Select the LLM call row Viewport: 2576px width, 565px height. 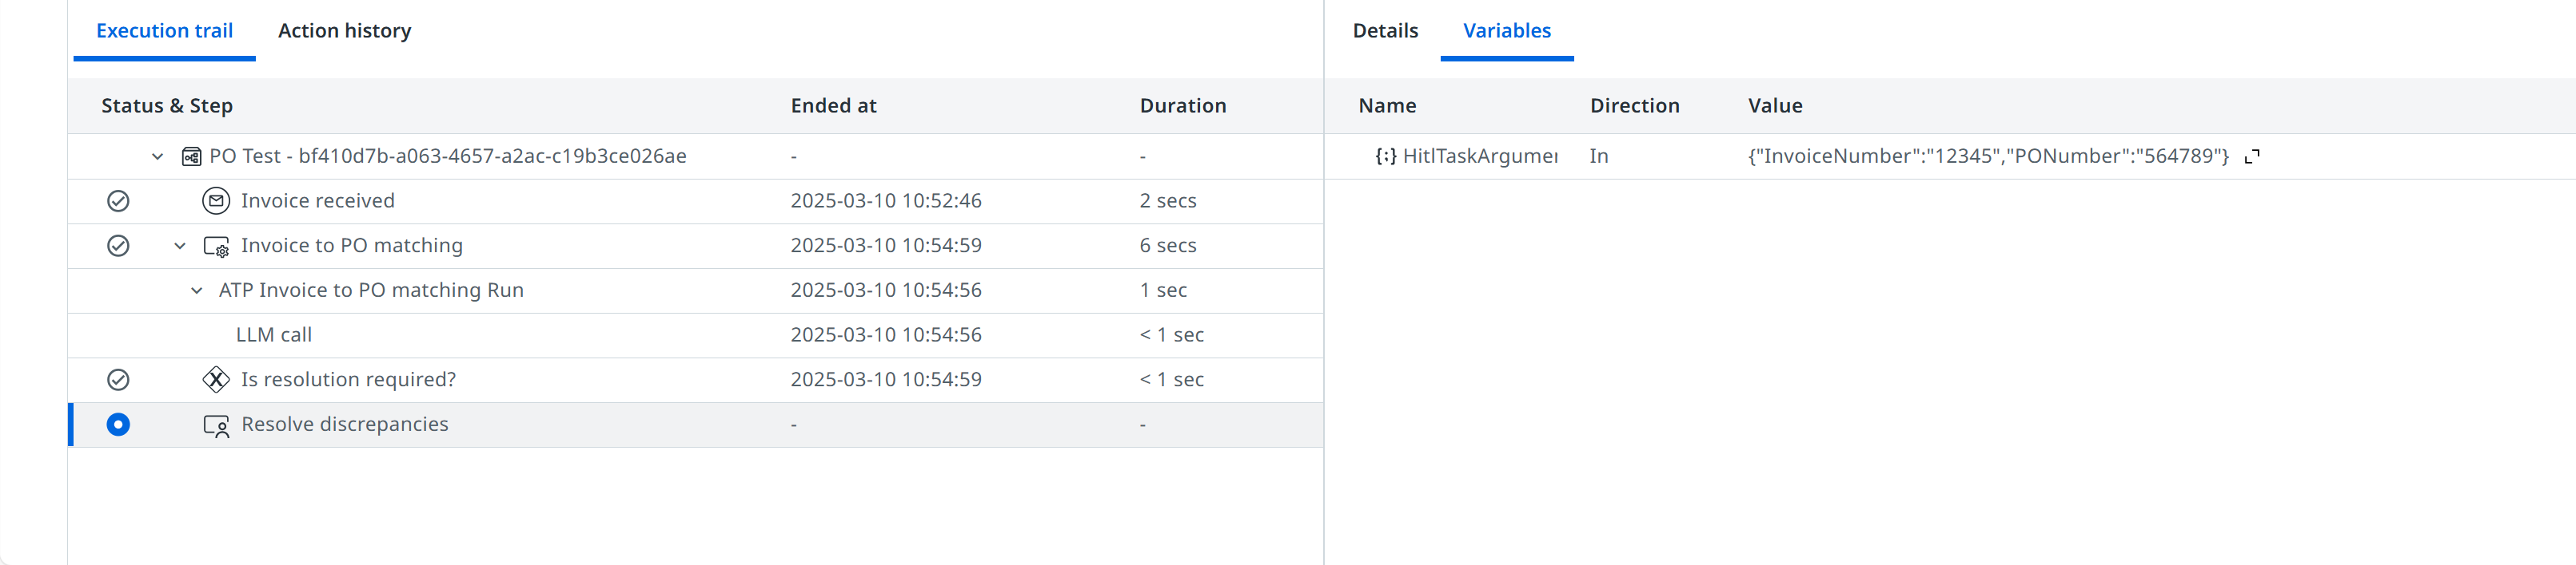click(695, 335)
